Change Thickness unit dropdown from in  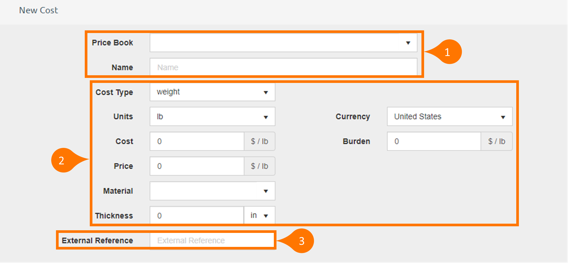point(259,216)
